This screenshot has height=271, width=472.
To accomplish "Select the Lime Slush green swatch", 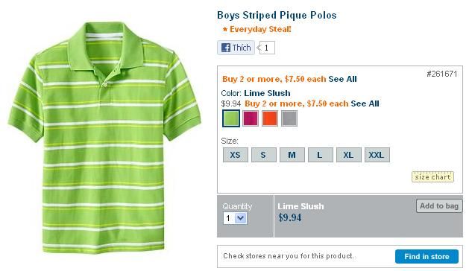I will (231, 118).
